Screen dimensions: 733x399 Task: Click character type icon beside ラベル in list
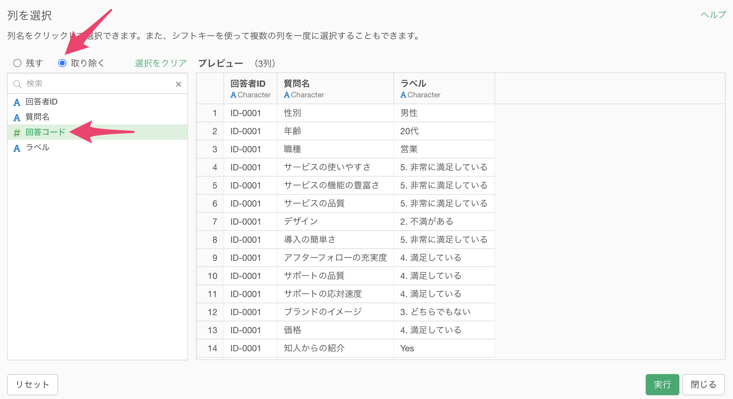click(17, 148)
